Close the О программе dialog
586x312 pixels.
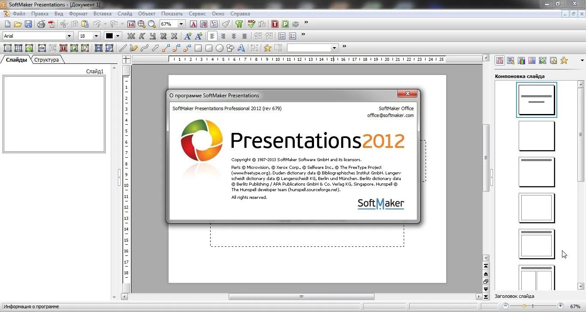pos(408,93)
